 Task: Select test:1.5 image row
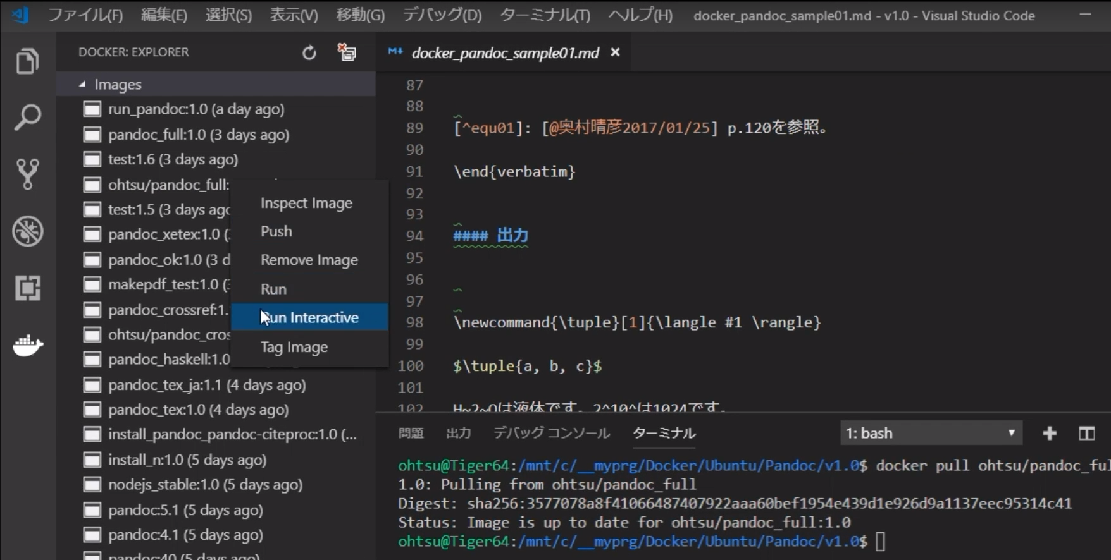click(x=144, y=209)
